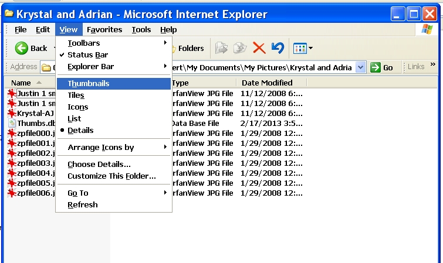The height and width of the screenshot is (263, 443).
Task: Expand the Go To submenu
Action: [x=114, y=193]
